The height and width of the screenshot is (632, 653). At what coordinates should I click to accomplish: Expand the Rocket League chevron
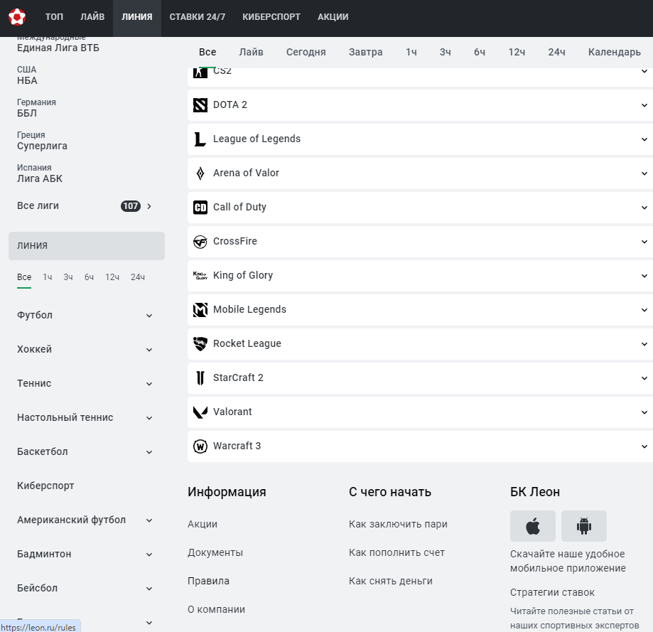click(x=644, y=344)
